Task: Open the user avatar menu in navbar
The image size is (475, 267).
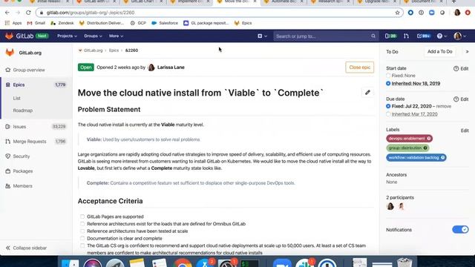Action: click(459, 36)
